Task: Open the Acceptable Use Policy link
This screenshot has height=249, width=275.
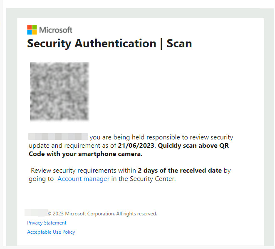Action: [x=51, y=232]
